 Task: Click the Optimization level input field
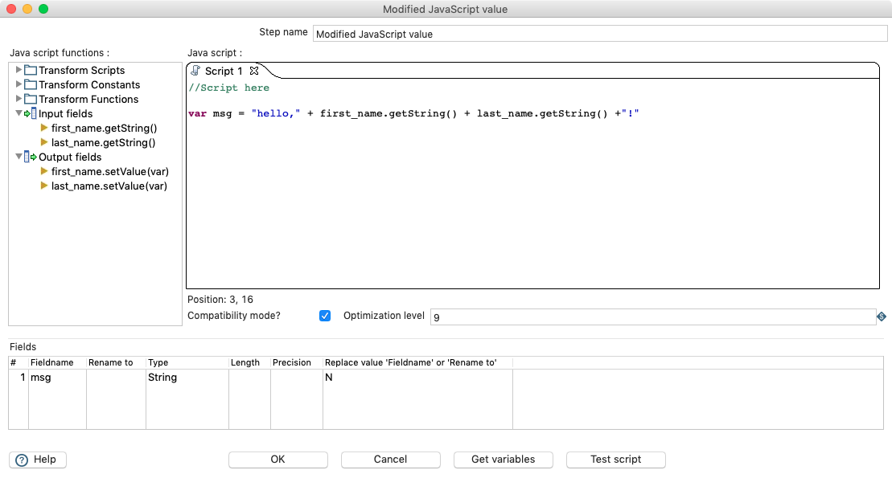click(x=653, y=317)
